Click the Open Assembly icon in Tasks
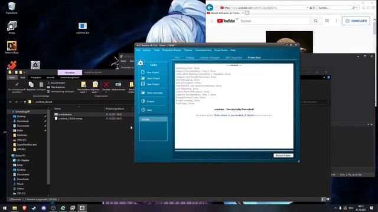Viewport: 378px width, 212px height. pos(143,92)
